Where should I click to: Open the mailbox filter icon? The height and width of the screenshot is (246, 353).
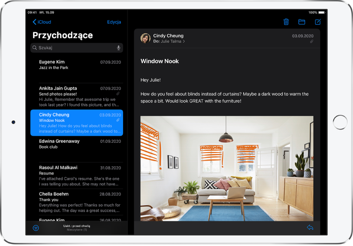coord(36,228)
